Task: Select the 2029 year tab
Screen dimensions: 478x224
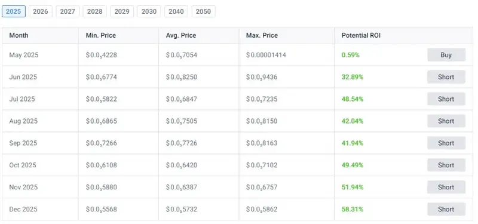Action: click(x=122, y=11)
